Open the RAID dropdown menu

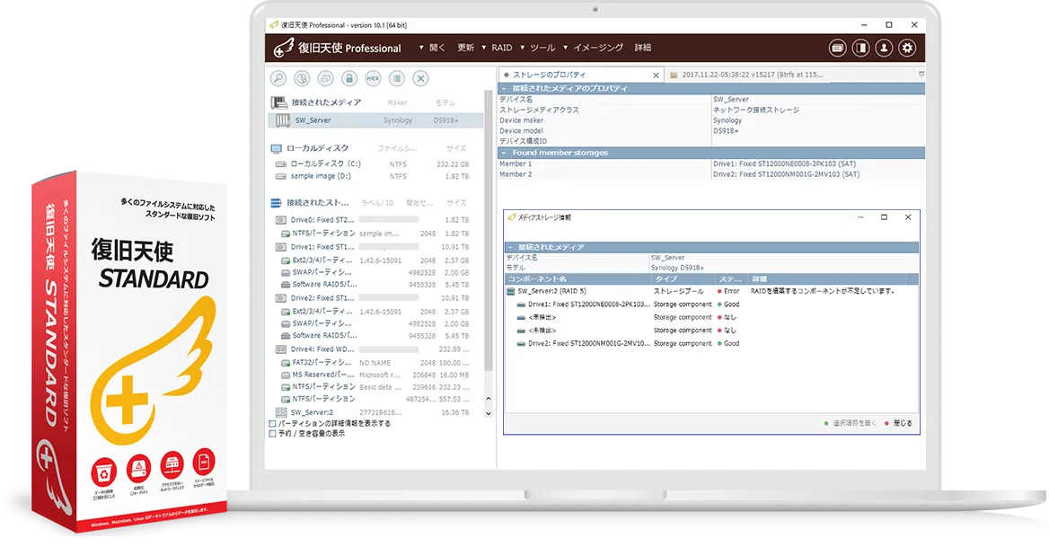[500, 48]
